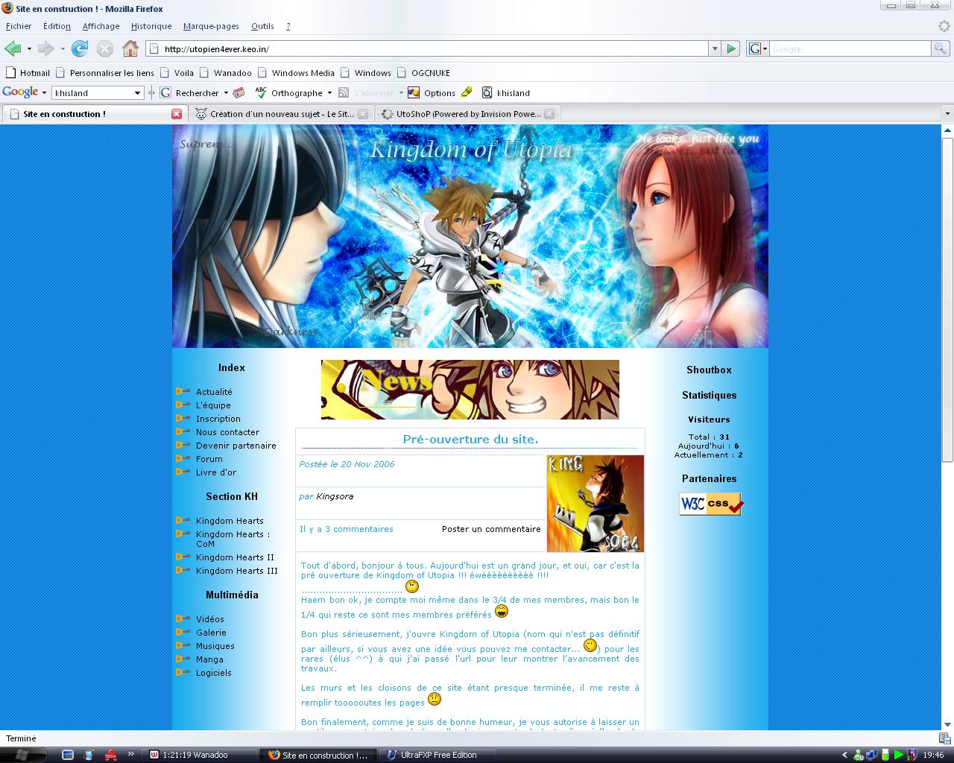
Task: Click Poster un commentaire link
Action: pyautogui.click(x=491, y=529)
